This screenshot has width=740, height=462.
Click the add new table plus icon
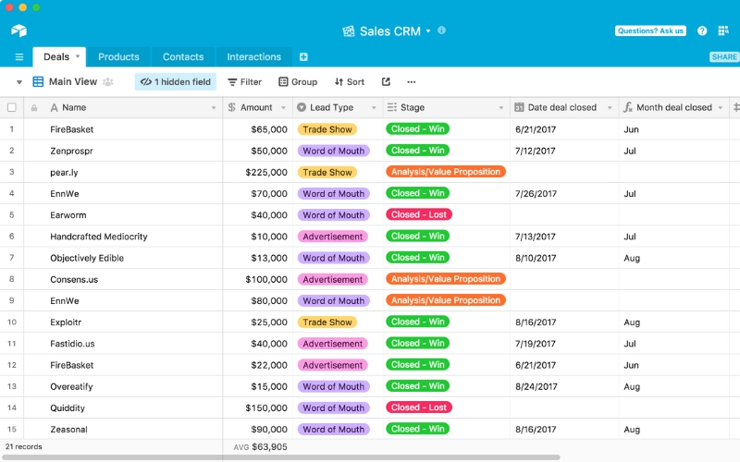[303, 57]
